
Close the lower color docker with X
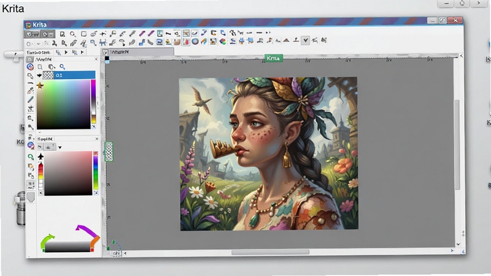(96, 139)
